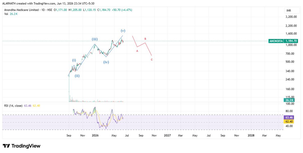Click the 2028 time axis label

(251, 135)
